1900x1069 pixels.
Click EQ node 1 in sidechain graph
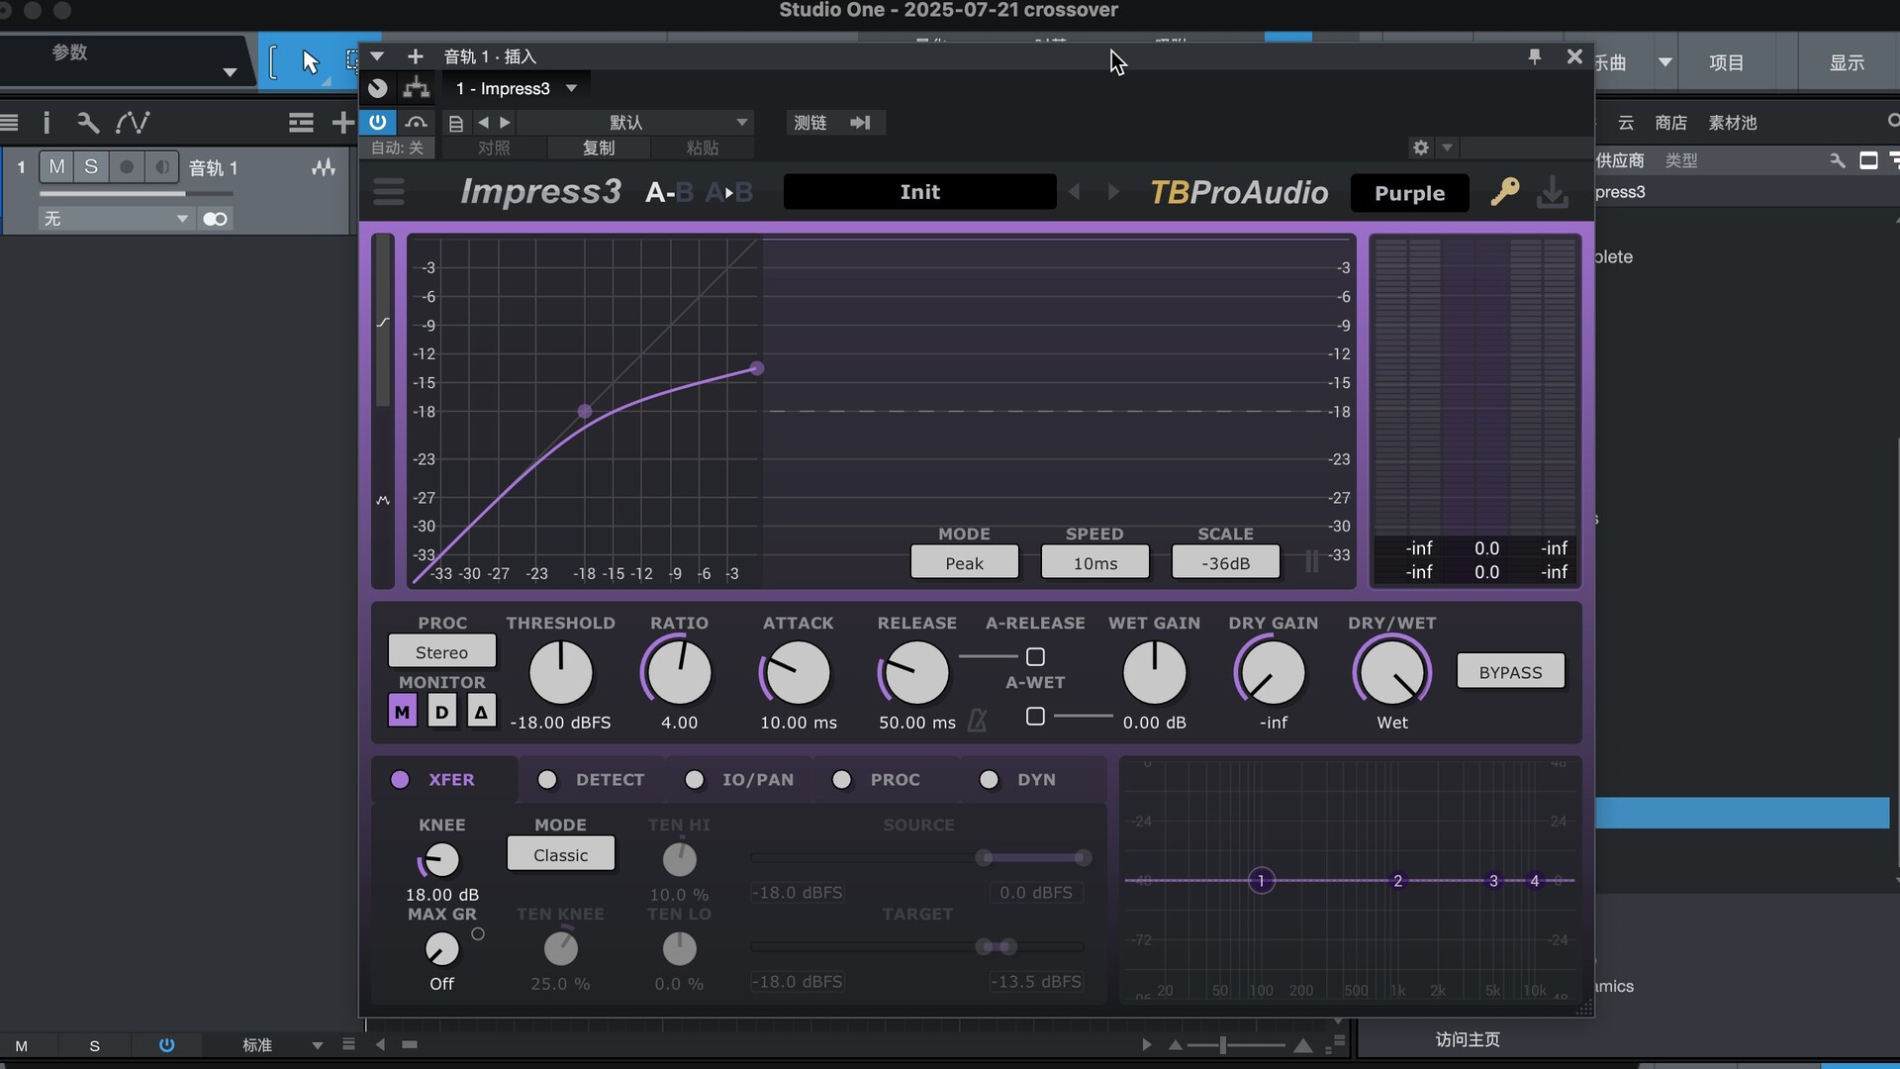pyautogui.click(x=1261, y=880)
